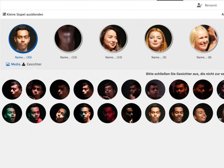Click the Bitte schließen Sie Gesichter aus text
Viewport: 224px width, 168px height.
click(185, 74)
